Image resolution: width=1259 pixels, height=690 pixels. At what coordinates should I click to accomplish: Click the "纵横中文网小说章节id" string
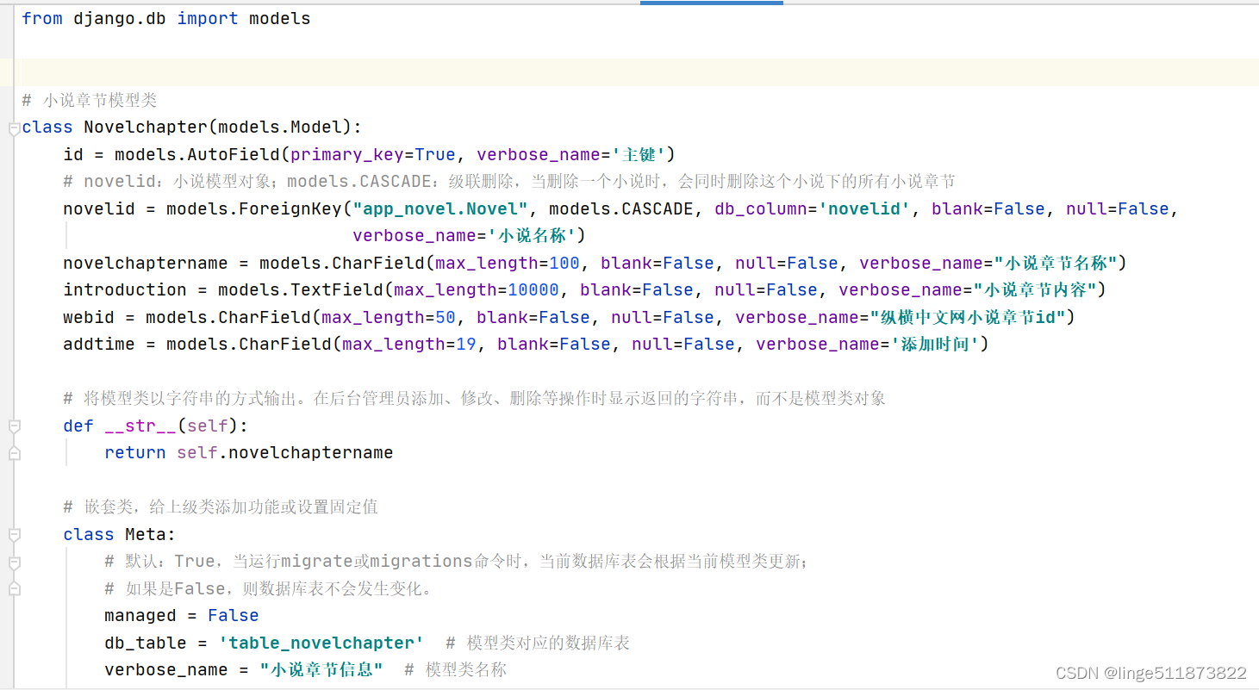coord(968,317)
